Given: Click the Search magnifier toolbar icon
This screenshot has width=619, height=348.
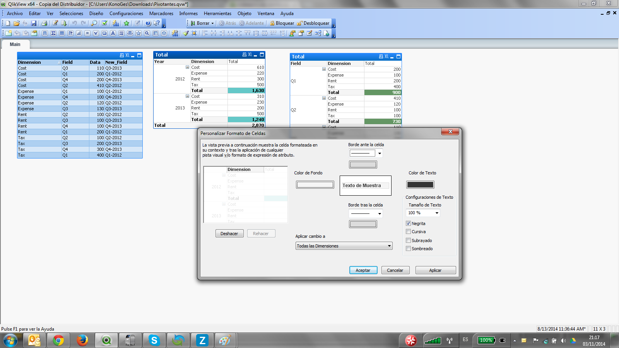Looking at the screenshot, I should tap(94, 23).
